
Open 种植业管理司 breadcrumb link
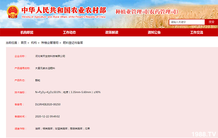(50, 43)
